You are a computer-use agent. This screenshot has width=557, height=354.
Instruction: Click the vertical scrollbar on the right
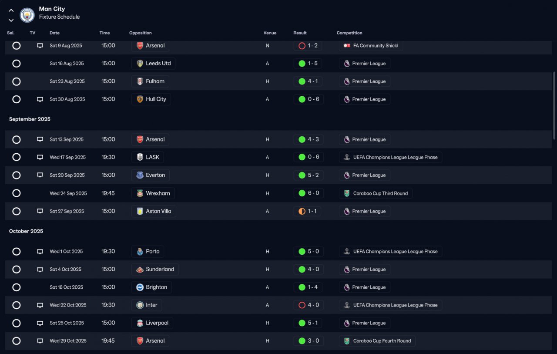pos(554,106)
